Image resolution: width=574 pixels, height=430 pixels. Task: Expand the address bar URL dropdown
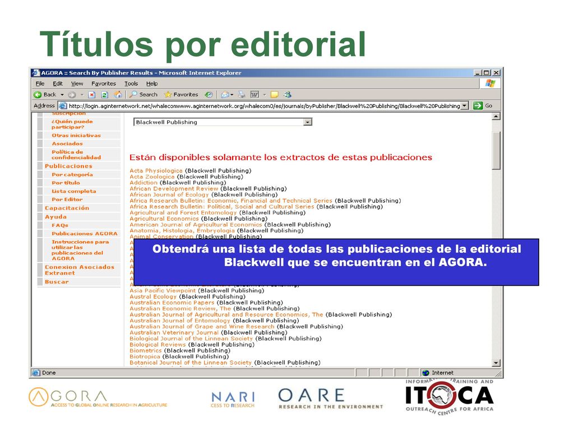(465, 106)
